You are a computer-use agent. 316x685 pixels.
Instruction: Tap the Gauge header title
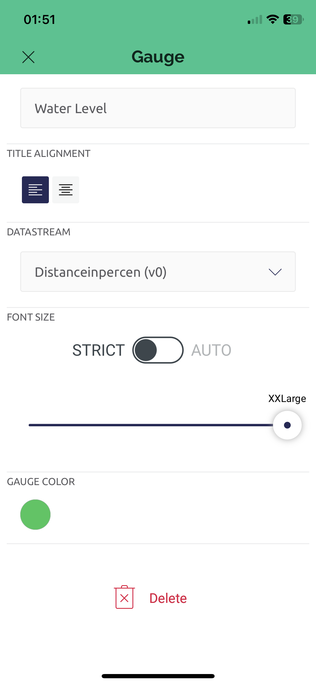coord(158,57)
